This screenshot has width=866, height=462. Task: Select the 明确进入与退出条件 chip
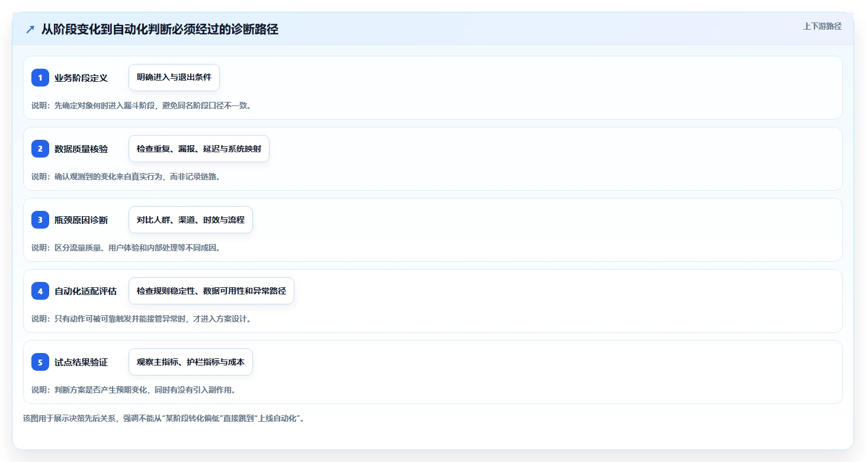pos(174,78)
